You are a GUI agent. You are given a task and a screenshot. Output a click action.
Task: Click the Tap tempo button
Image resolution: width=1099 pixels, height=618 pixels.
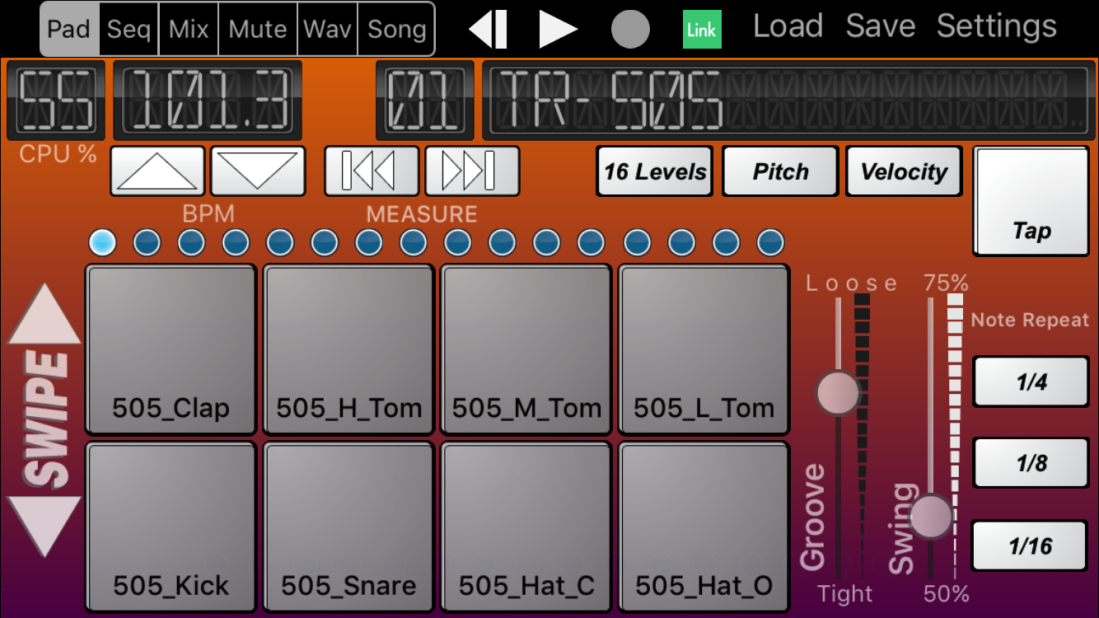click(x=1031, y=202)
